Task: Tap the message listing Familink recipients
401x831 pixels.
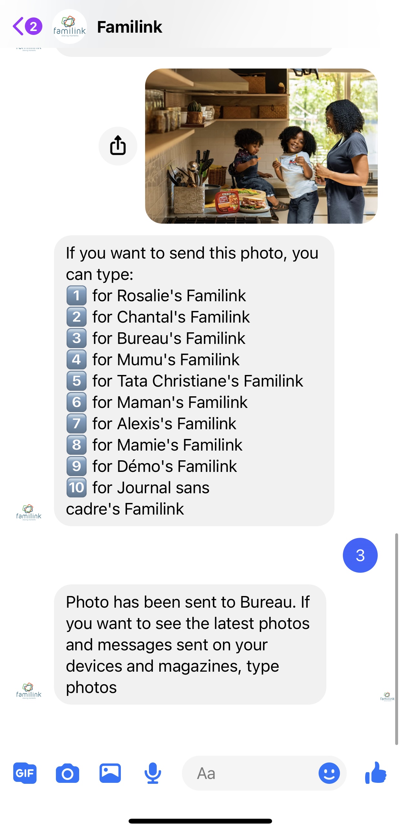Action: pyautogui.click(x=194, y=380)
